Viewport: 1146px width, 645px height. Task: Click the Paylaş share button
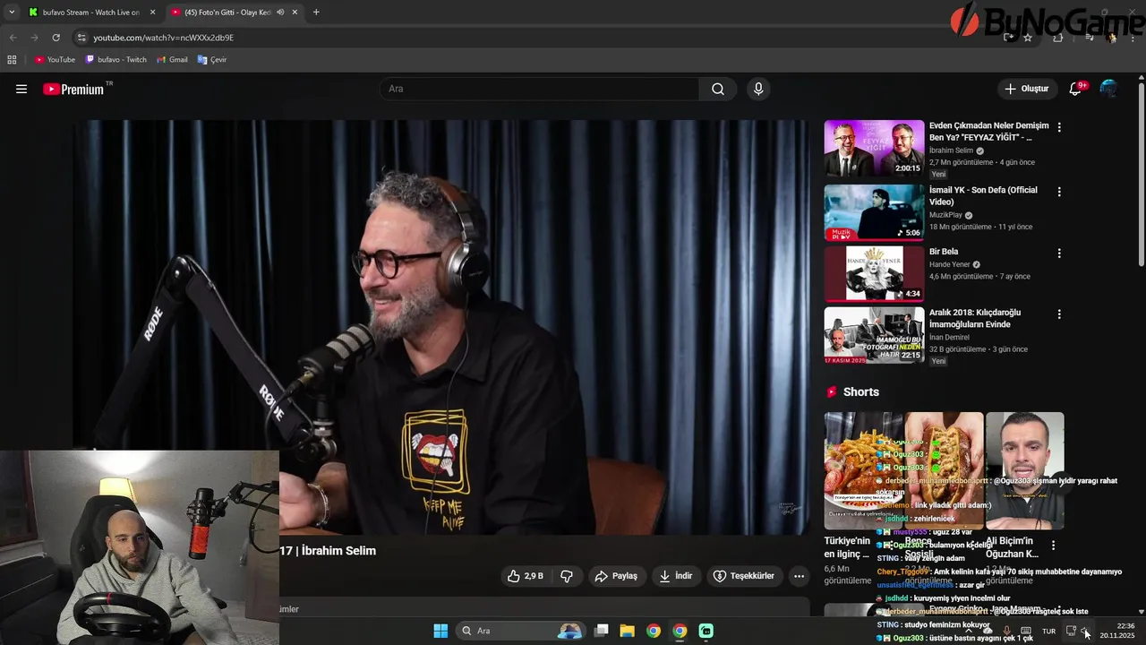point(616,576)
